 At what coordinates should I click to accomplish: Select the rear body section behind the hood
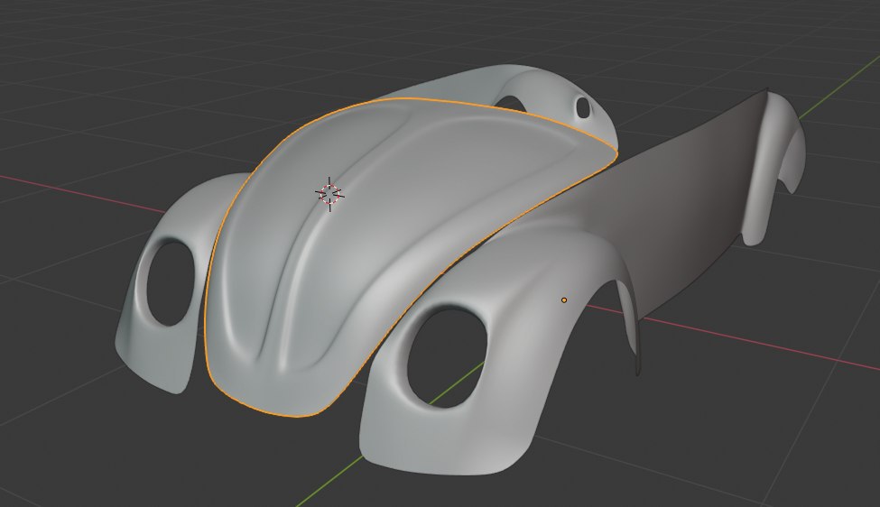tap(415, 86)
